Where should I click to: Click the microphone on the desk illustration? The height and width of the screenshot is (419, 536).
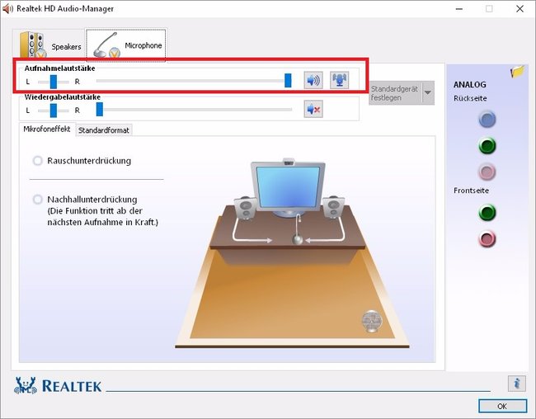click(298, 229)
